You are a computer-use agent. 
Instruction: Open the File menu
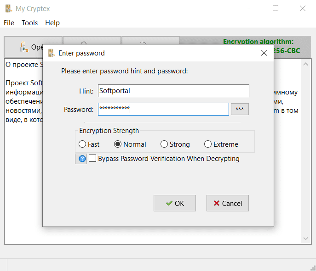9,23
